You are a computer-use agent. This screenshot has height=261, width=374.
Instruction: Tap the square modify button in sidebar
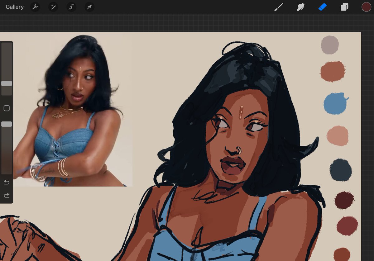[7, 108]
